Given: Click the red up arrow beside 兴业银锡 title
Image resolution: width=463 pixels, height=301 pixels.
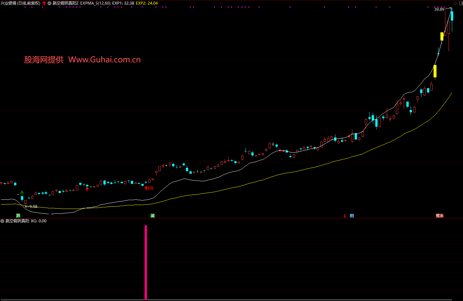Looking at the screenshot, I should click(44, 3).
